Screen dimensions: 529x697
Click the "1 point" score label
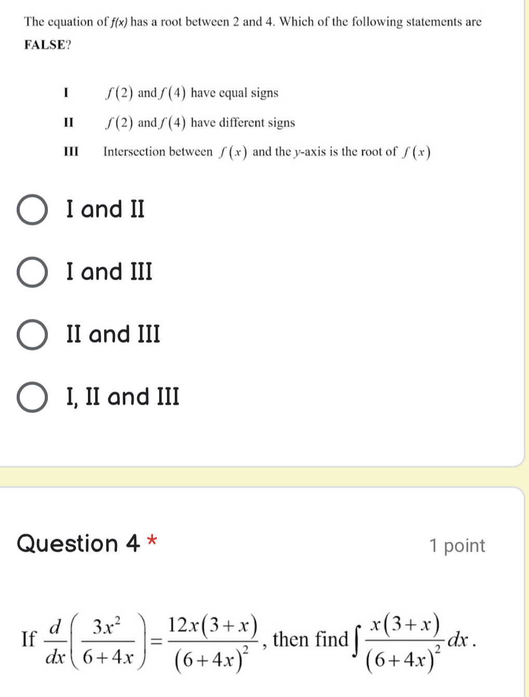coord(457,545)
